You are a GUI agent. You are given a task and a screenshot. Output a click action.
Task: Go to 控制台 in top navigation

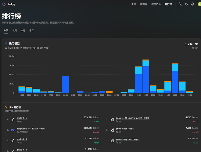tap(144, 4)
